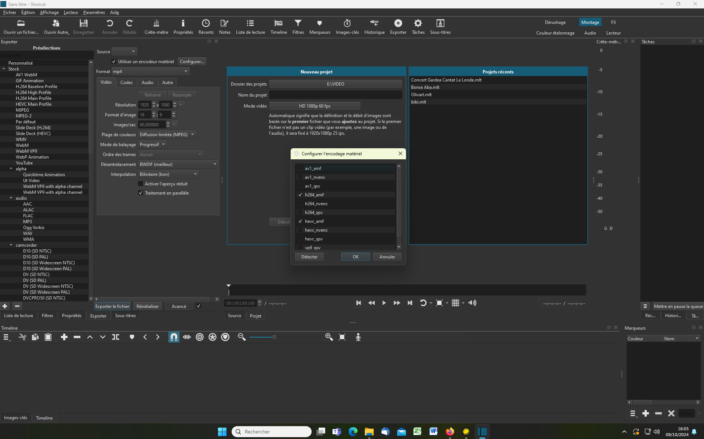The width and height of the screenshot is (704, 439).
Task: Open the Filtres funnel icon
Action: 298,27
